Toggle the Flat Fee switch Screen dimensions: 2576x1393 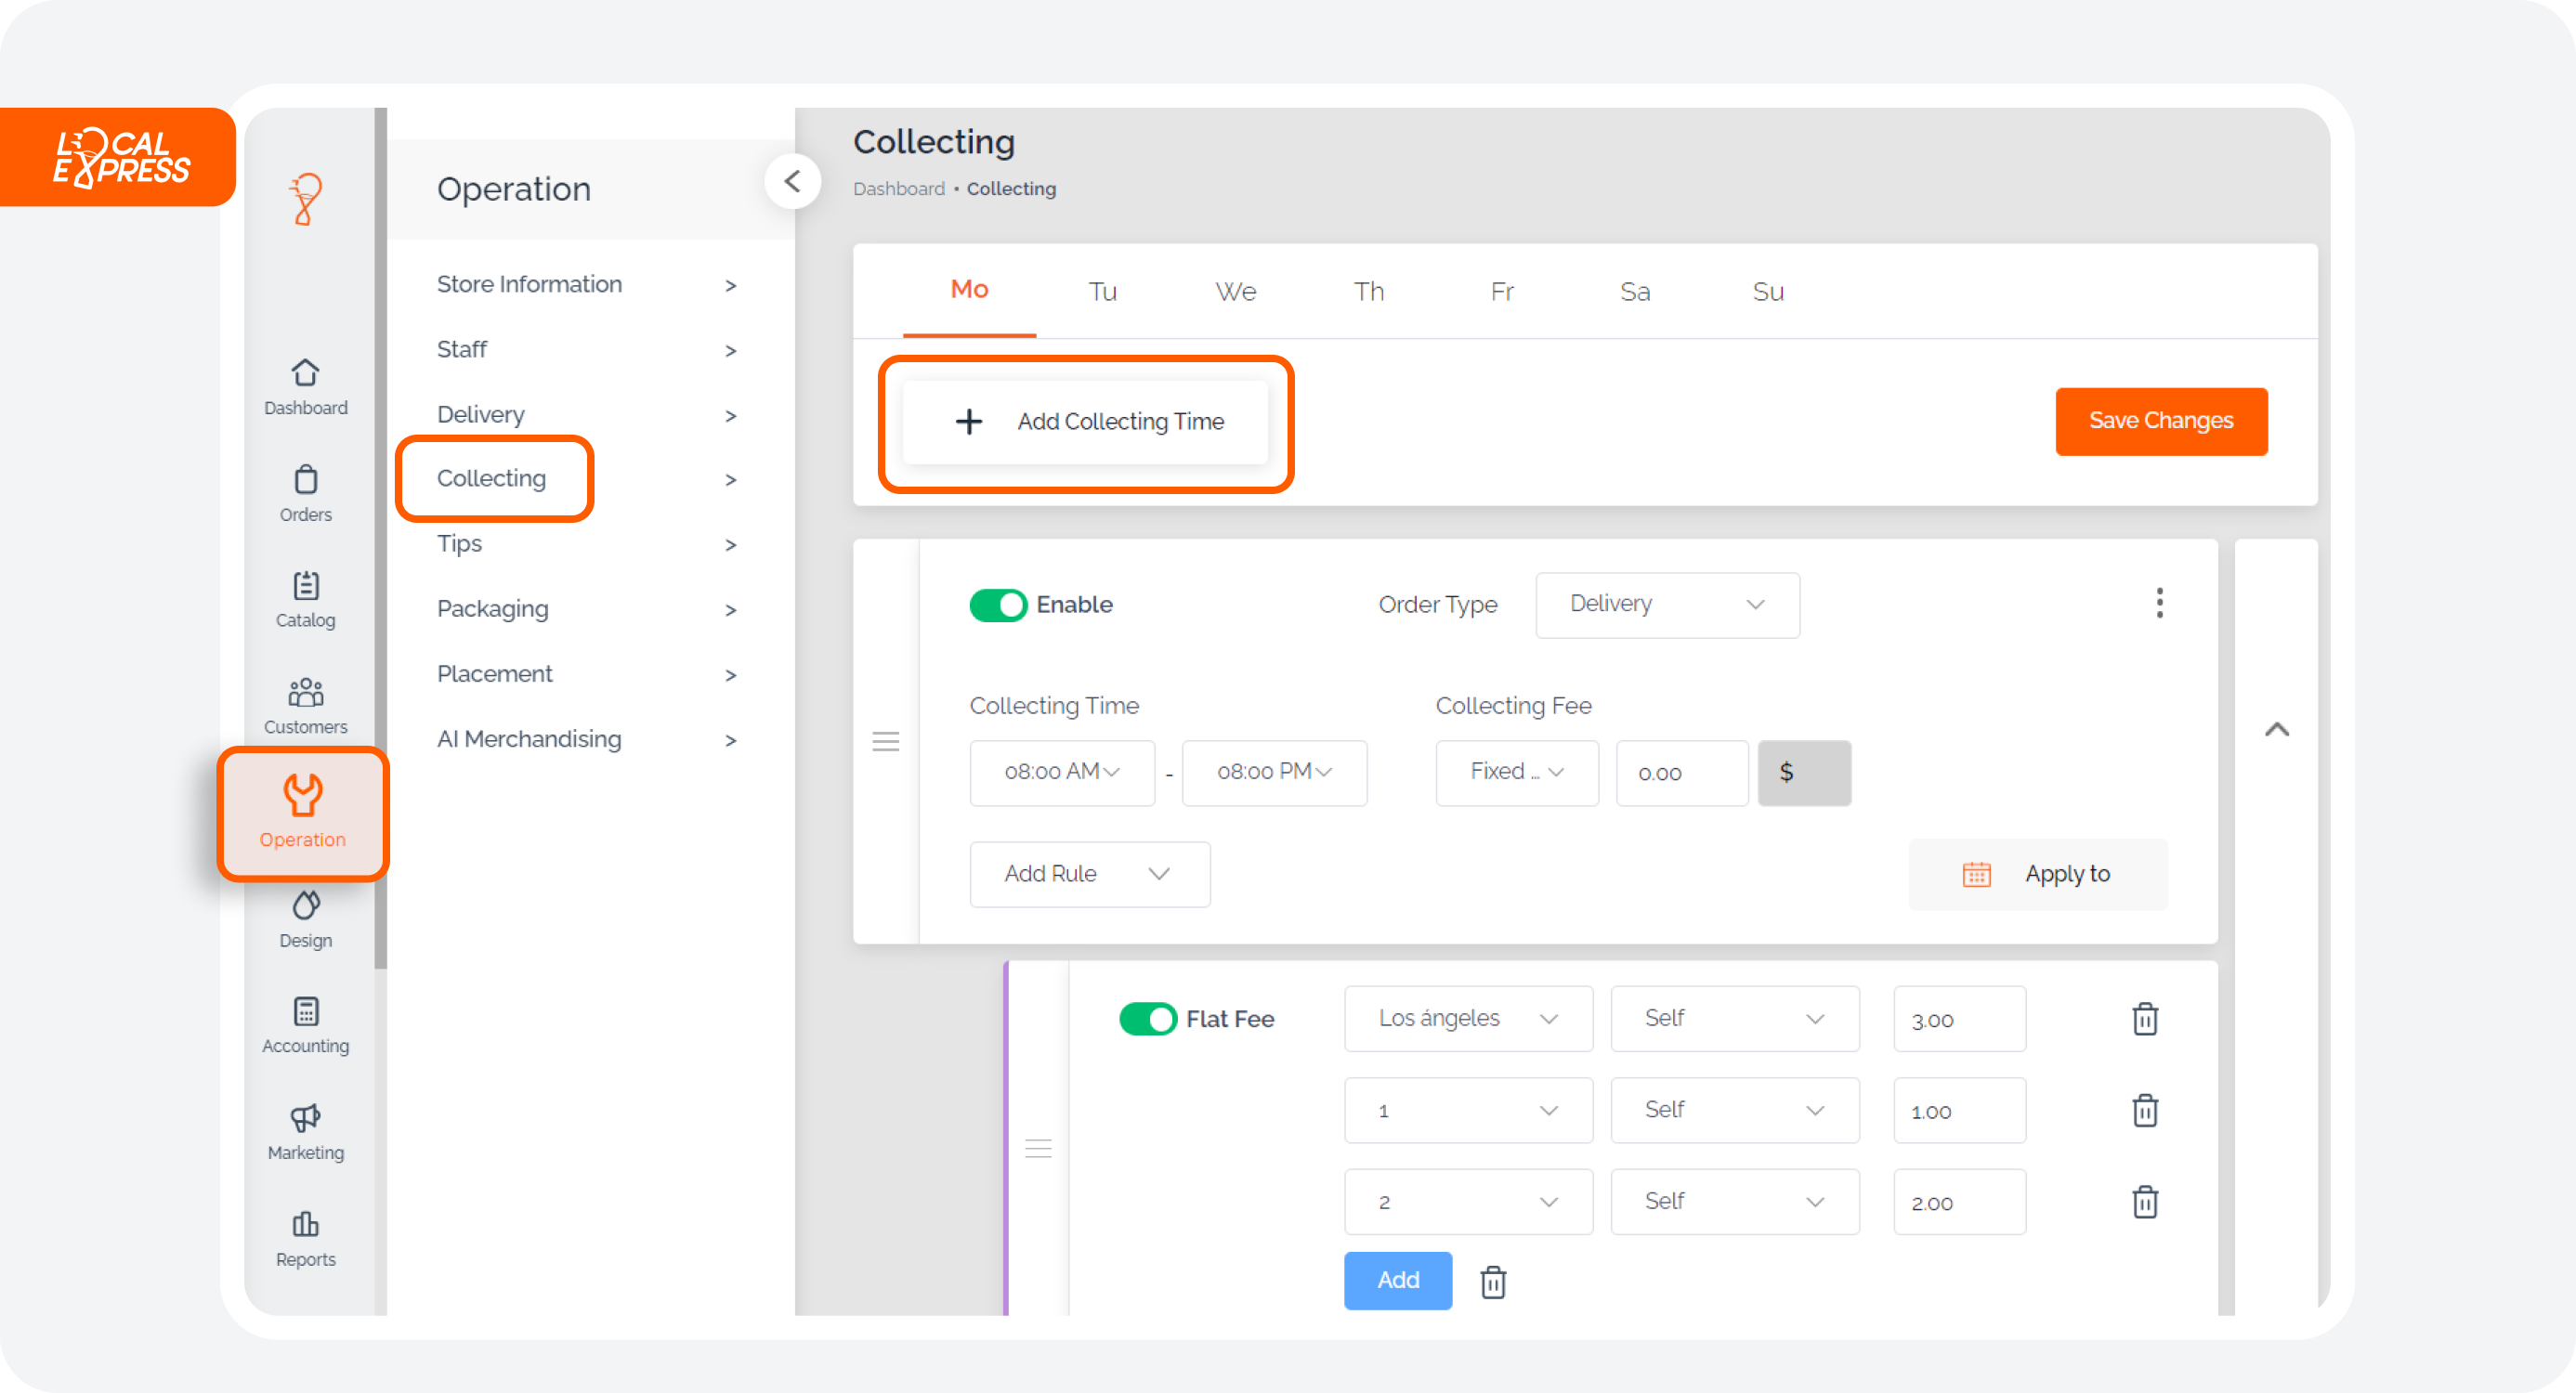1147,1019
